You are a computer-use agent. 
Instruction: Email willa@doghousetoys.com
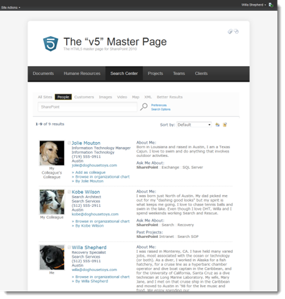click(94, 270)
